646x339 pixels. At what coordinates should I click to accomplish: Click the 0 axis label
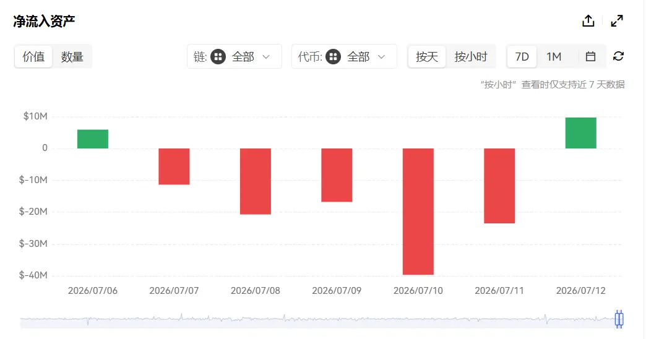point(45,148)
